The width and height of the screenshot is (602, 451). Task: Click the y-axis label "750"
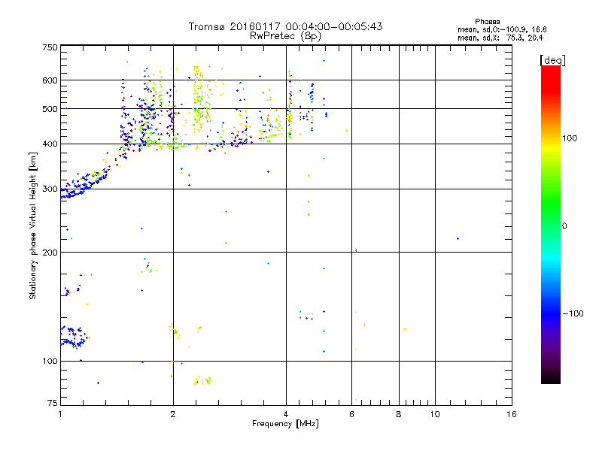(50, 47)
